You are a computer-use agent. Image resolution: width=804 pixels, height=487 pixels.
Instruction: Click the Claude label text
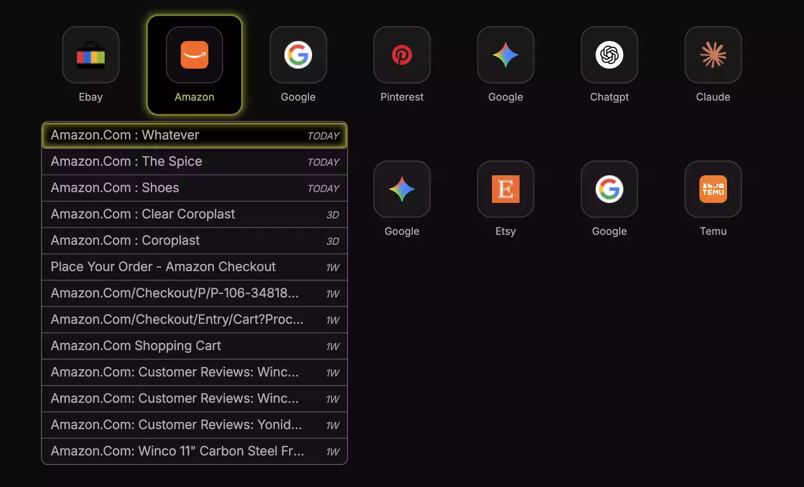(x=713, y=97)
